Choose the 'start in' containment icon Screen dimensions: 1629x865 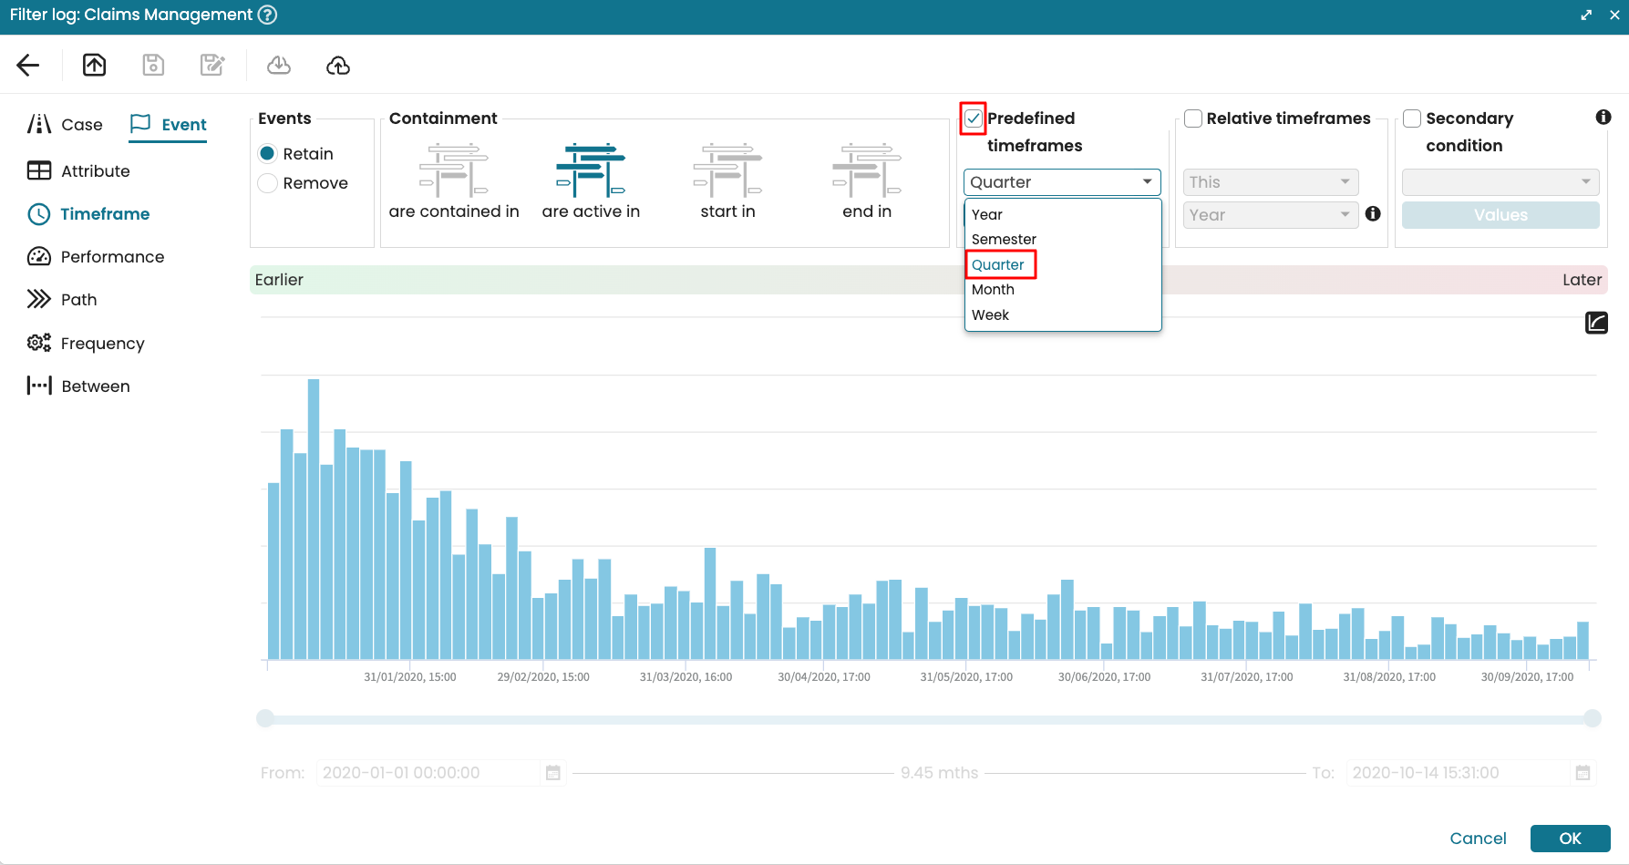pyautogui.click(x=727, y=170)
